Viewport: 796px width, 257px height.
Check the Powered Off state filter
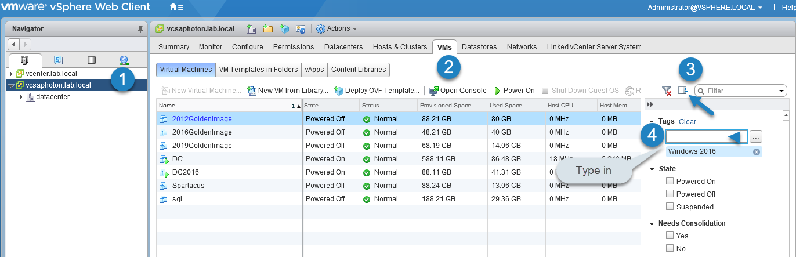coord(670,194)
